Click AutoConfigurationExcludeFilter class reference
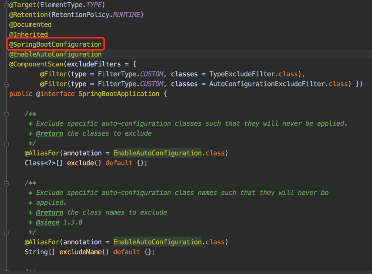The width and height of the screenshot is (372, 274). coord(267,84)
